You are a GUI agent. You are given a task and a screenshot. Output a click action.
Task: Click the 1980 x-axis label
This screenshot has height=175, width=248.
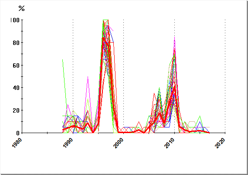[x=17, y=143]
